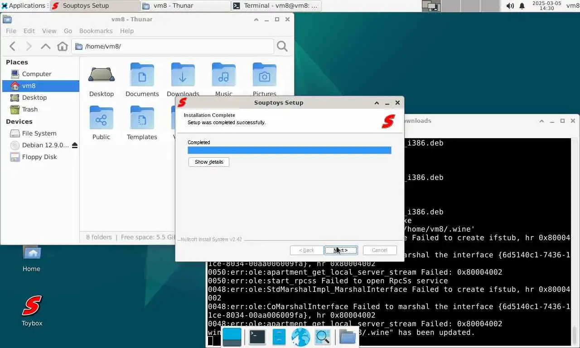
Task: Click the /home/vm8/ location bar
Action: tap(173, 46)
